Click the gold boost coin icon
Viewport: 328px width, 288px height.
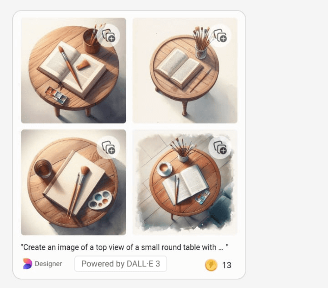[x=211, y=265]
